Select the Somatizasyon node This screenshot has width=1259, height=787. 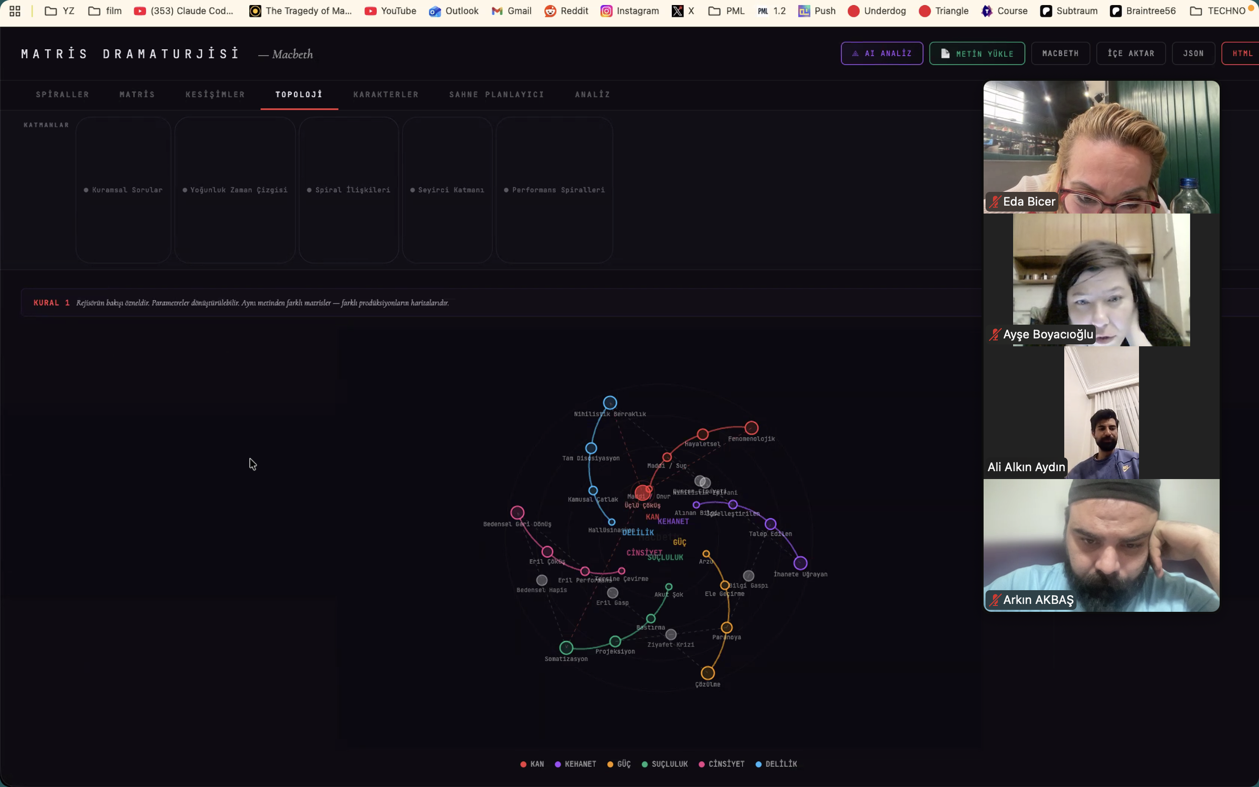[566, 648]
